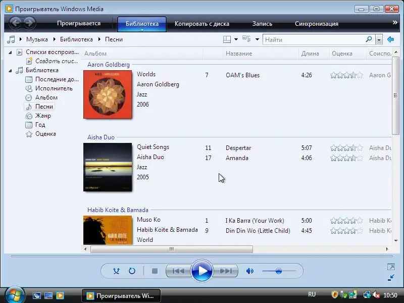Switch to compact mode icon

(x=391, y=277)
